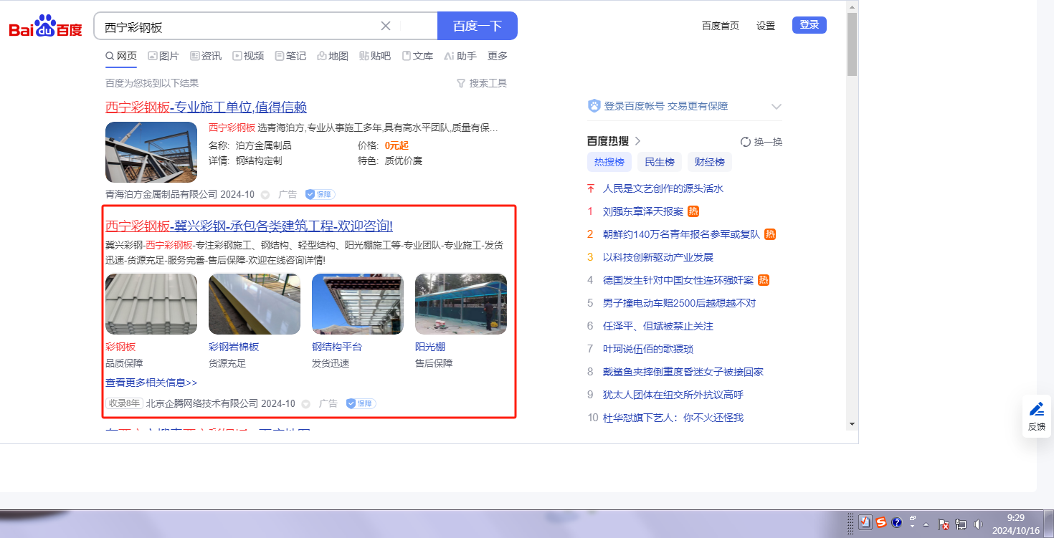Switch to the 视频 tab
The height and width of the screenshot is (538, 1054).
tap(248, 56)
